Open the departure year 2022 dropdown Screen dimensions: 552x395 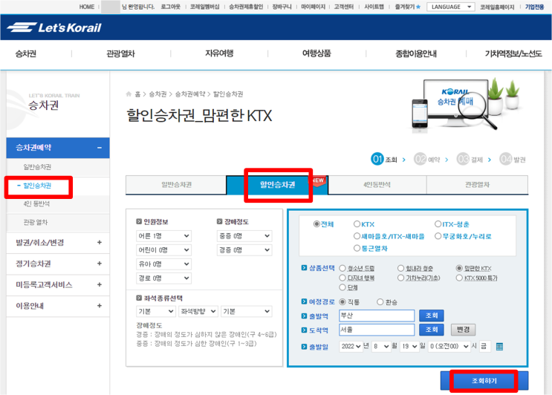click(351, 347)
